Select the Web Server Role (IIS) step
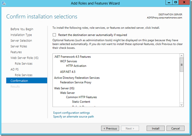Screen dimensions: 192x136 (x=25, y=58)
